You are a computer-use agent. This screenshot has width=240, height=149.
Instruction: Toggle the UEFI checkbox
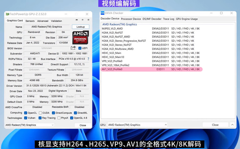(80, 48)
